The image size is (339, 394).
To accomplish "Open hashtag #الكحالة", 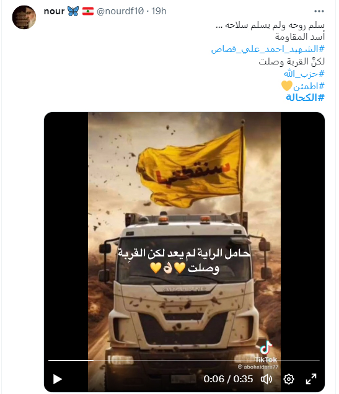I will click(305, 97).
